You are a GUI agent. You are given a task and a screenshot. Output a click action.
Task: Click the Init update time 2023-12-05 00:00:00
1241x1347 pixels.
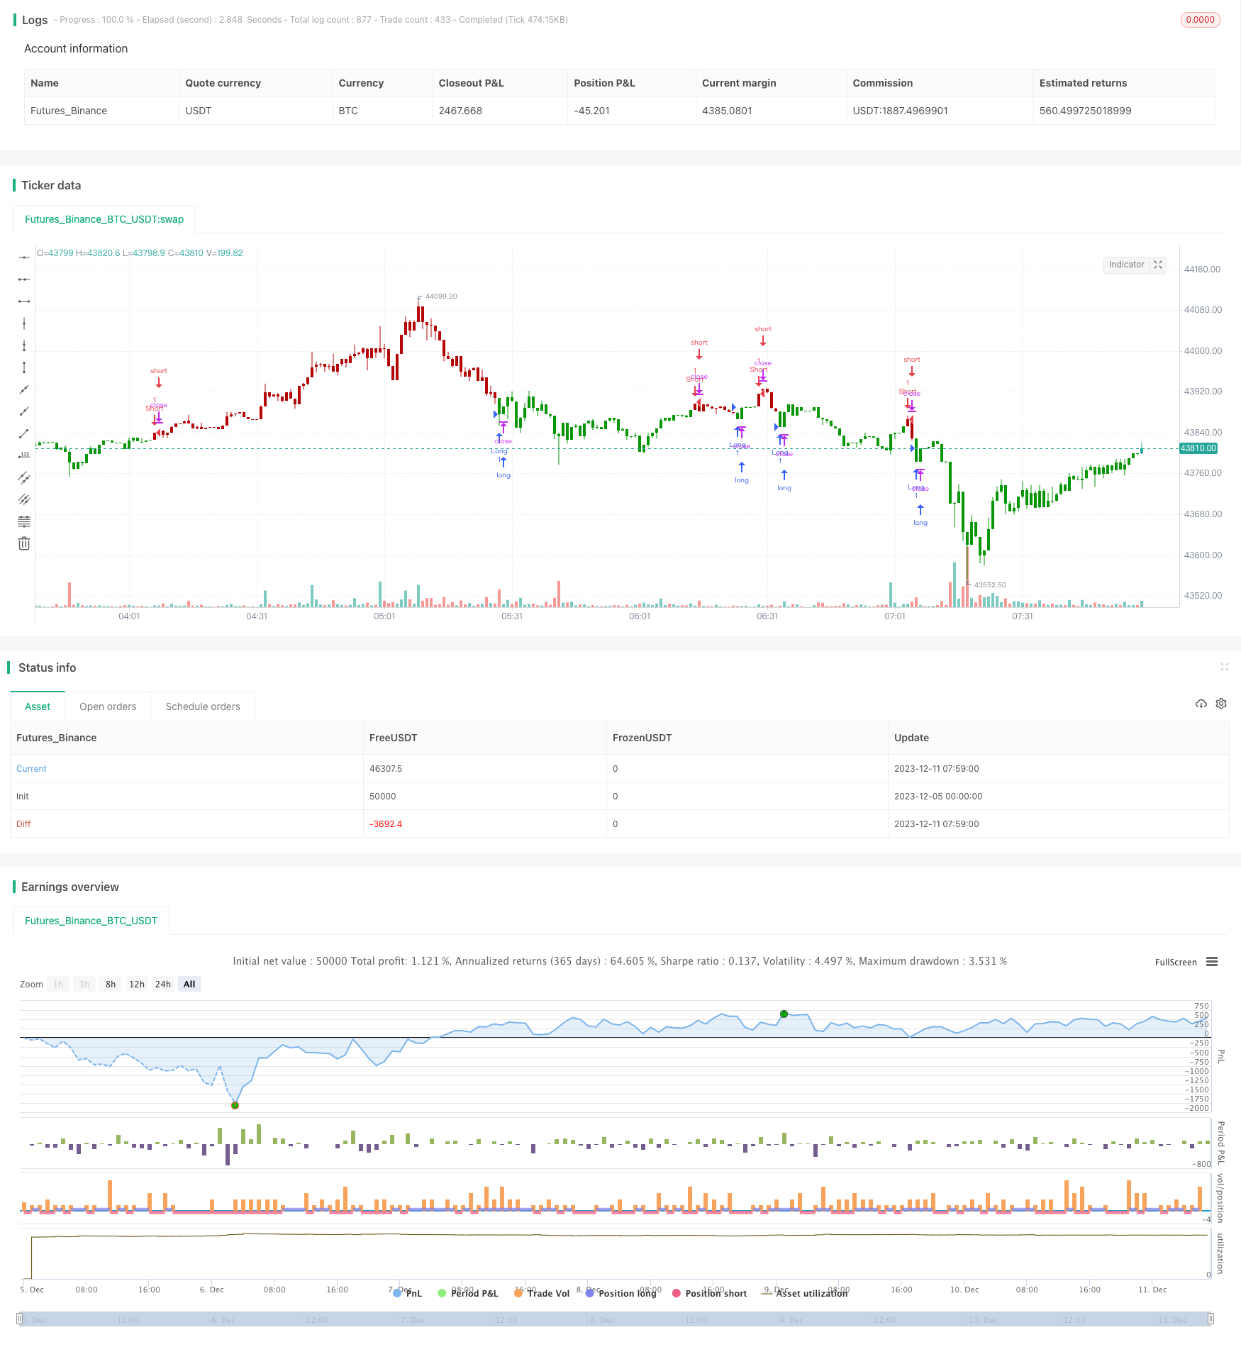[x=938, y=796]
